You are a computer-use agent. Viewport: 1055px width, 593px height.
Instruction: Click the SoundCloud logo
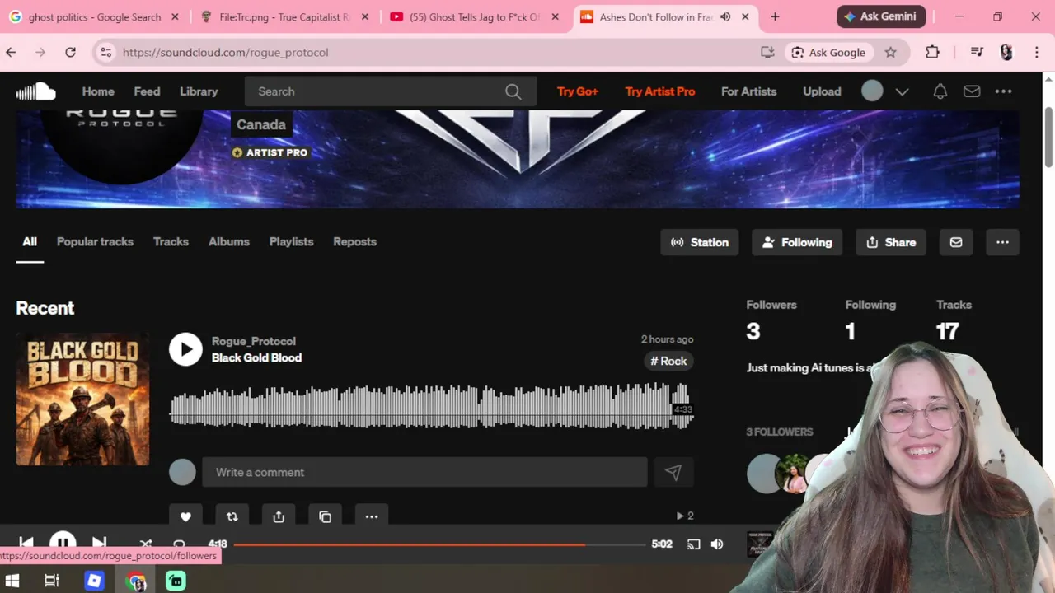pos(35,91)
